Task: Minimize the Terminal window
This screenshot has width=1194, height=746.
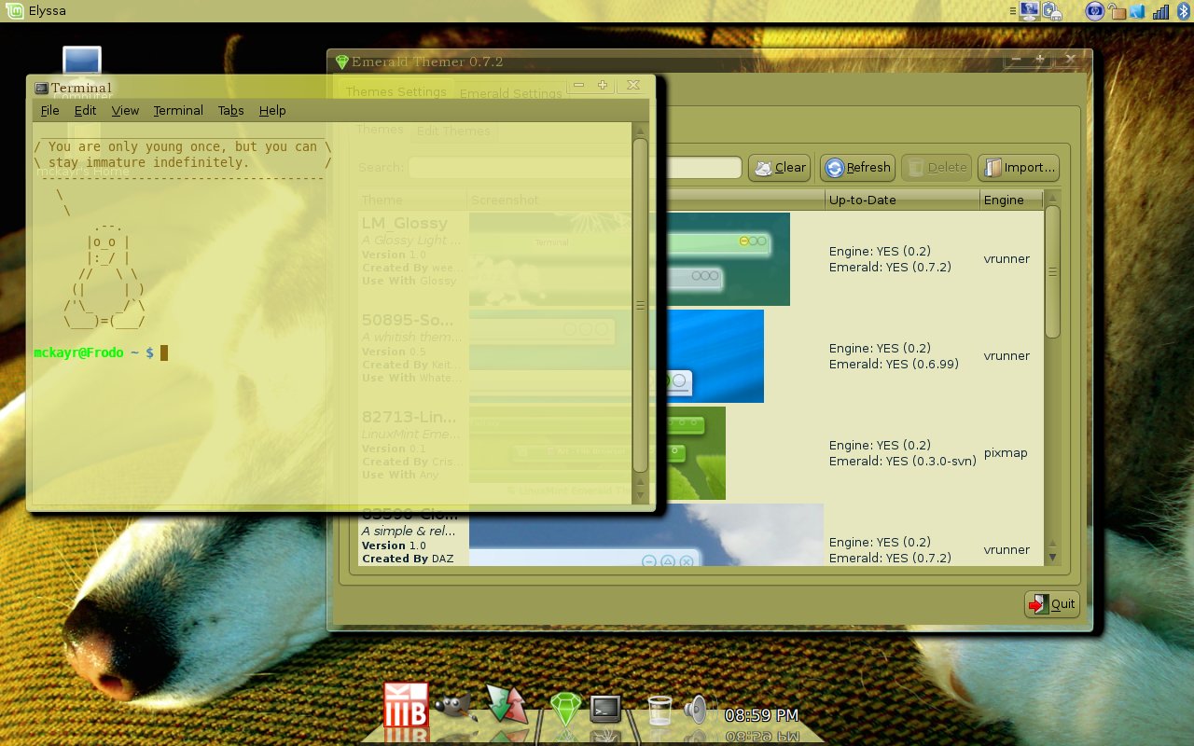Action: 579,85
